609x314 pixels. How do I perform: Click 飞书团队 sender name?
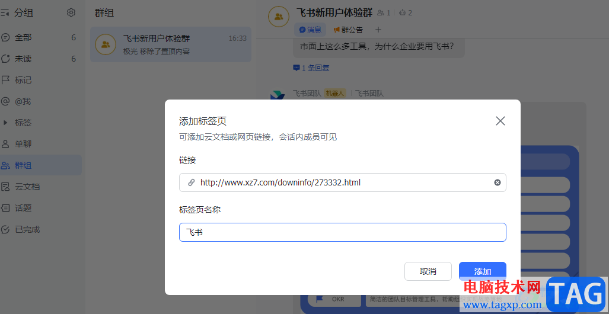tap(307, 93)
